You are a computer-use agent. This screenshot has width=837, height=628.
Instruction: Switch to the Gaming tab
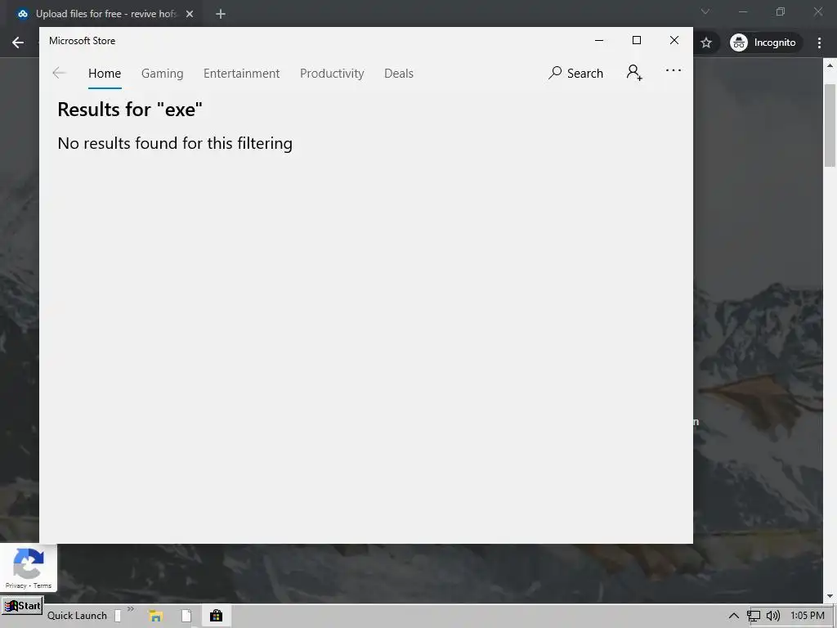point(163,73)
